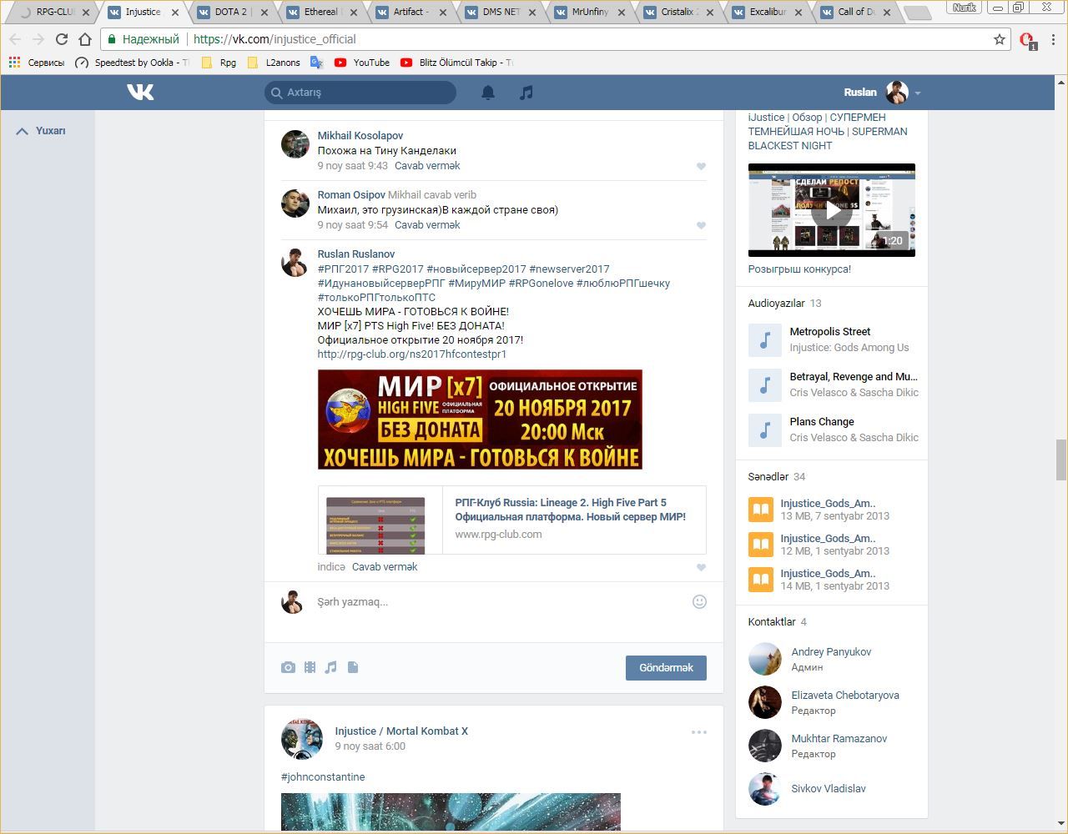The height and width of the screenshot is (834, 1068).
Task: Open Andrey Panyukov contact profile
Action: point(831,652)
